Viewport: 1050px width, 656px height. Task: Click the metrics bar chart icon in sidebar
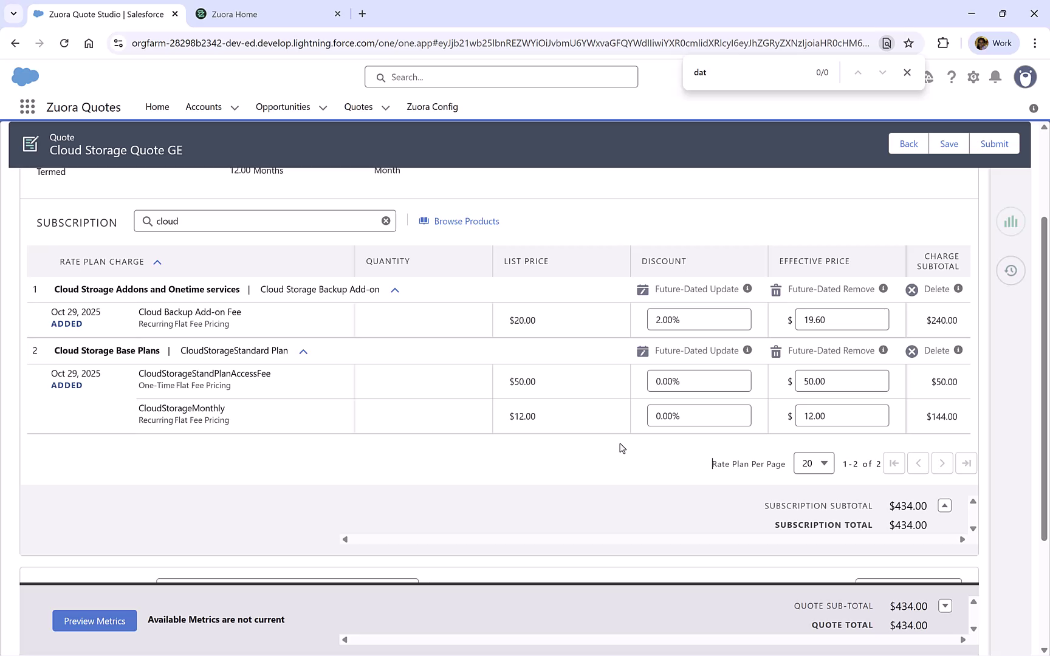[1011, 222]
